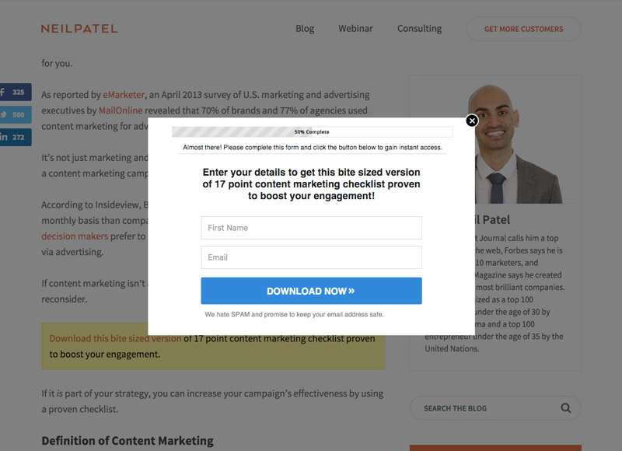Click the Twitter share icon showing 560
The width and height of the screenshot is (622, 451).
[16, 114]
